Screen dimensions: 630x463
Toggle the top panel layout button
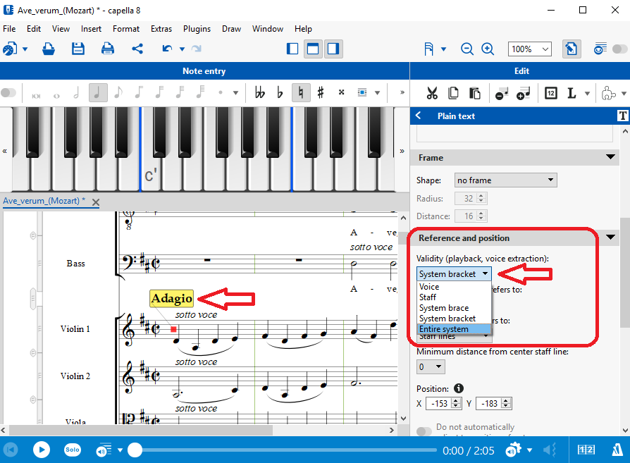(313, 49)
